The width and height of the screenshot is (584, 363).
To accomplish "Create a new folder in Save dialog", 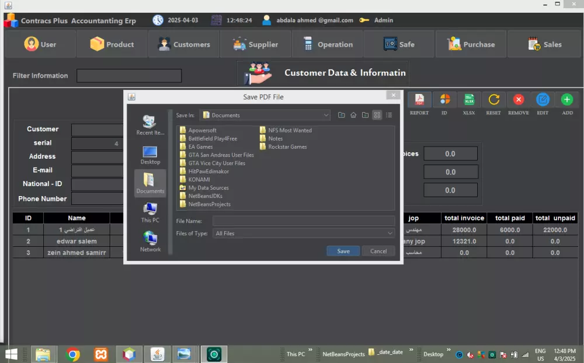I will tap(366, 115).
